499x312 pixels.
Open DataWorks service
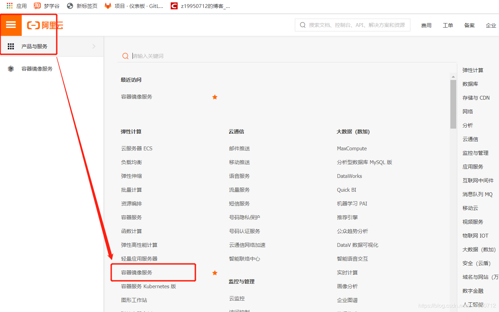point(349,176)
